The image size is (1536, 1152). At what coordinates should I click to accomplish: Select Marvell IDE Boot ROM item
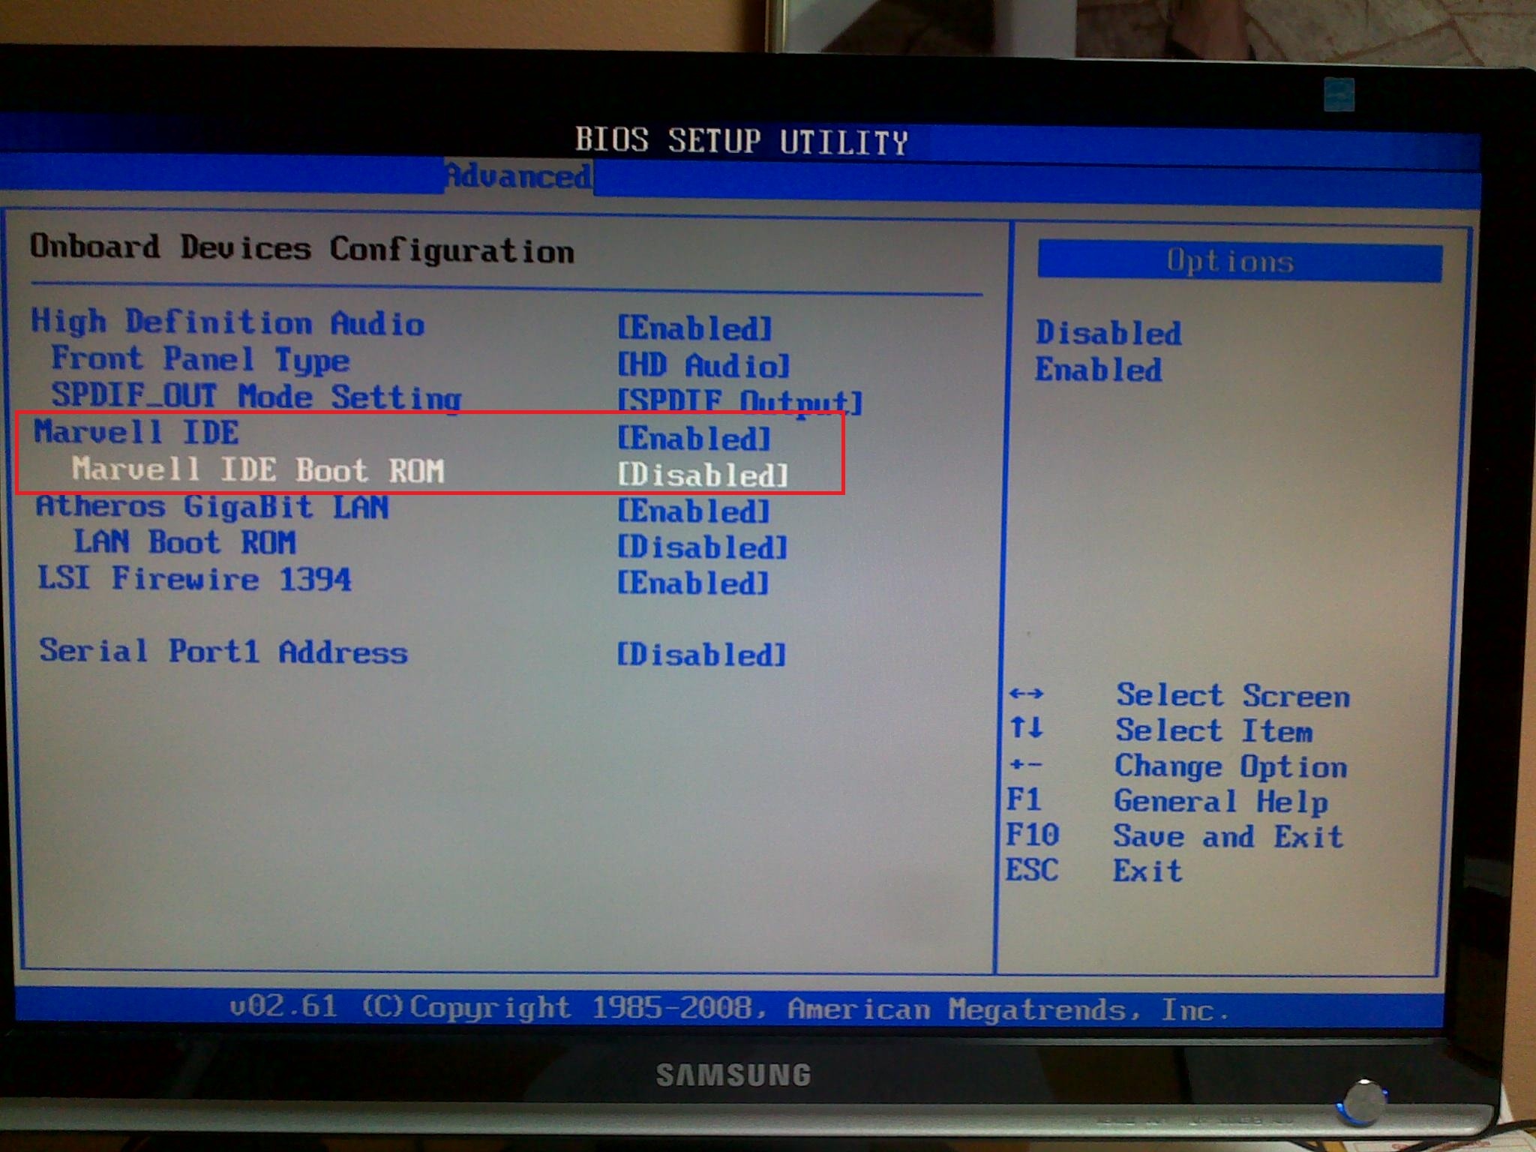click(258, 470)
